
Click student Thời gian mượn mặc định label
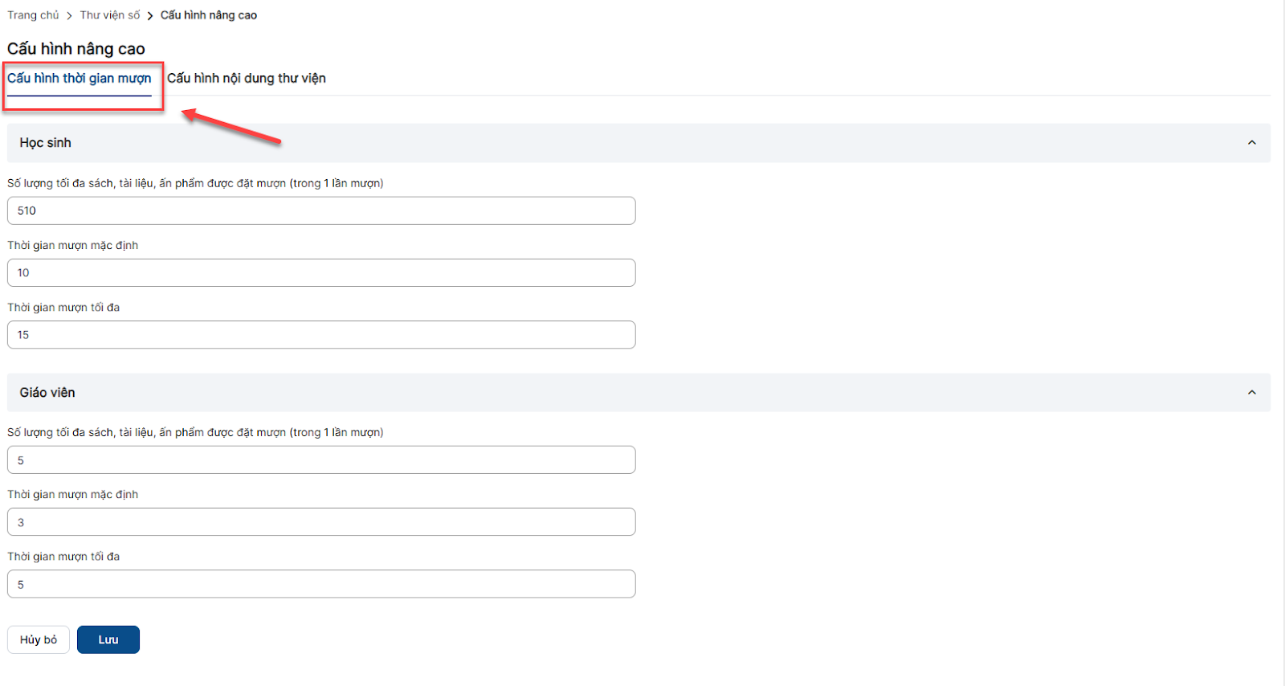click(x=73, y=246)
